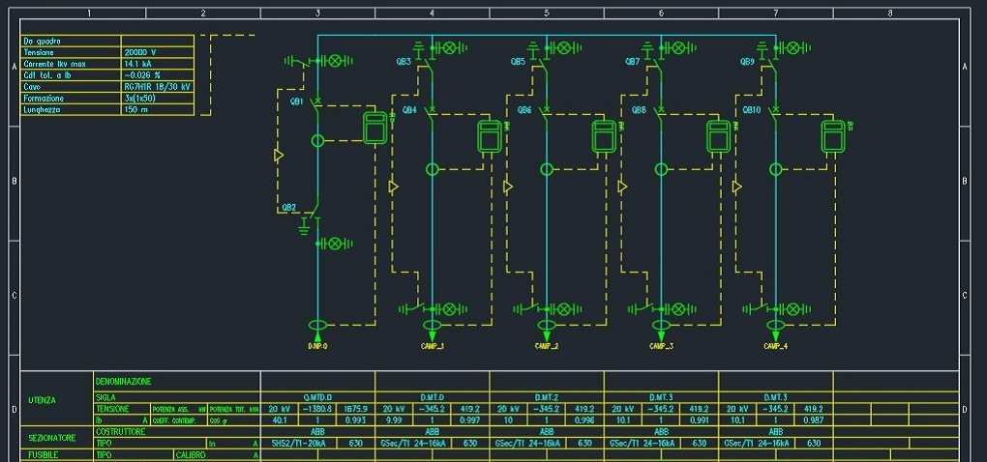Click the RG7H1R 18/30 kV cable value
This screenshot has height=462, width=987.
pos(158,87)
